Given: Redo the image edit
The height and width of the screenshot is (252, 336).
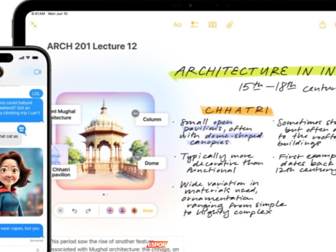Looking at the screenshot, I should click(x=88, y=211).
